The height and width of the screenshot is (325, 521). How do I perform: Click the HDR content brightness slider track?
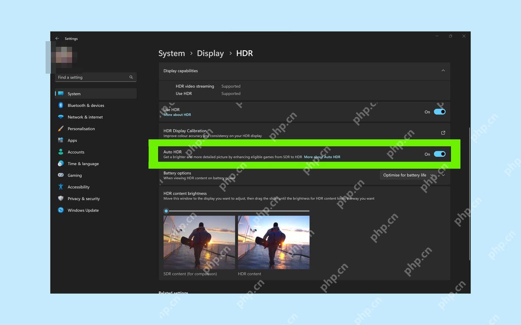click(237, 211)
